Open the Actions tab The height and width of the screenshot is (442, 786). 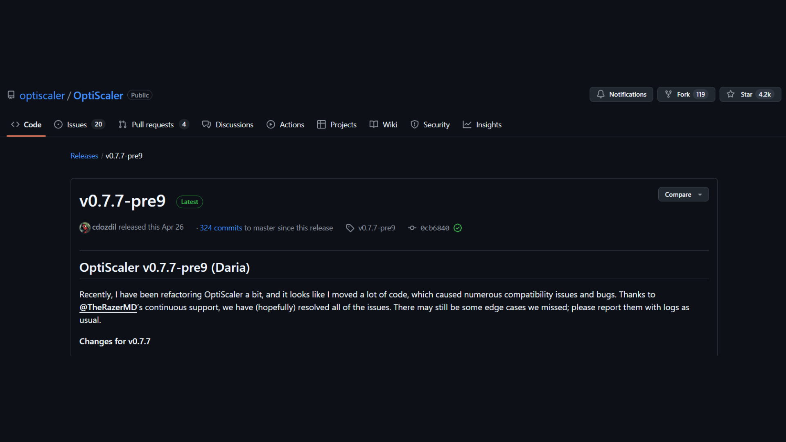(x=285, y=124)
